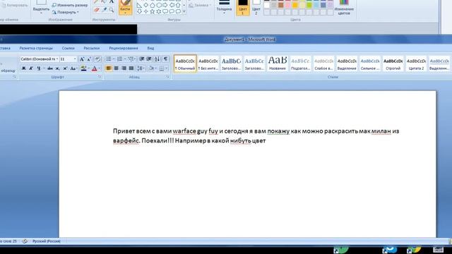This screenshot has height=254, width=452.
Task: Open the Рецензирование tab
Action: coord(124,48)
